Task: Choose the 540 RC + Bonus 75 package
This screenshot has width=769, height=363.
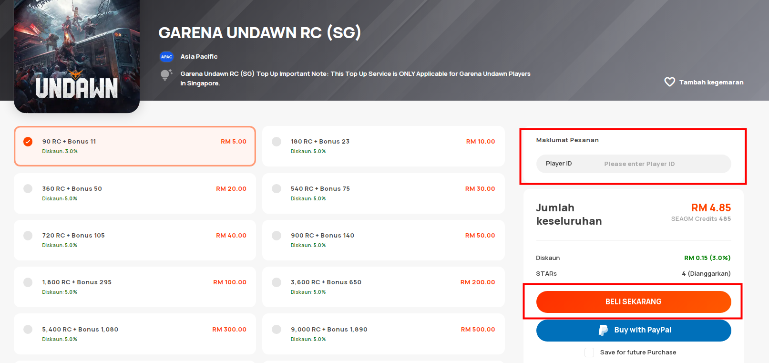Action: coord(383,193)
